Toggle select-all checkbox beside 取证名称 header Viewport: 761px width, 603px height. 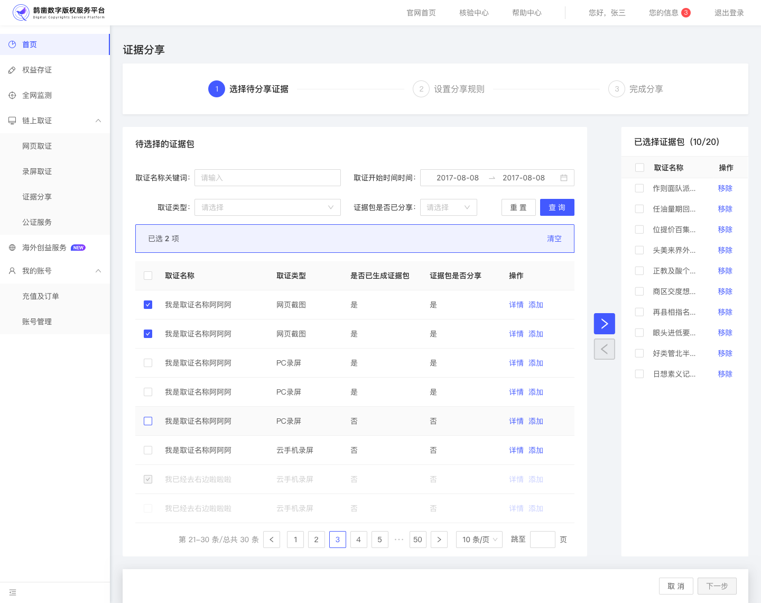pos(148,276)
